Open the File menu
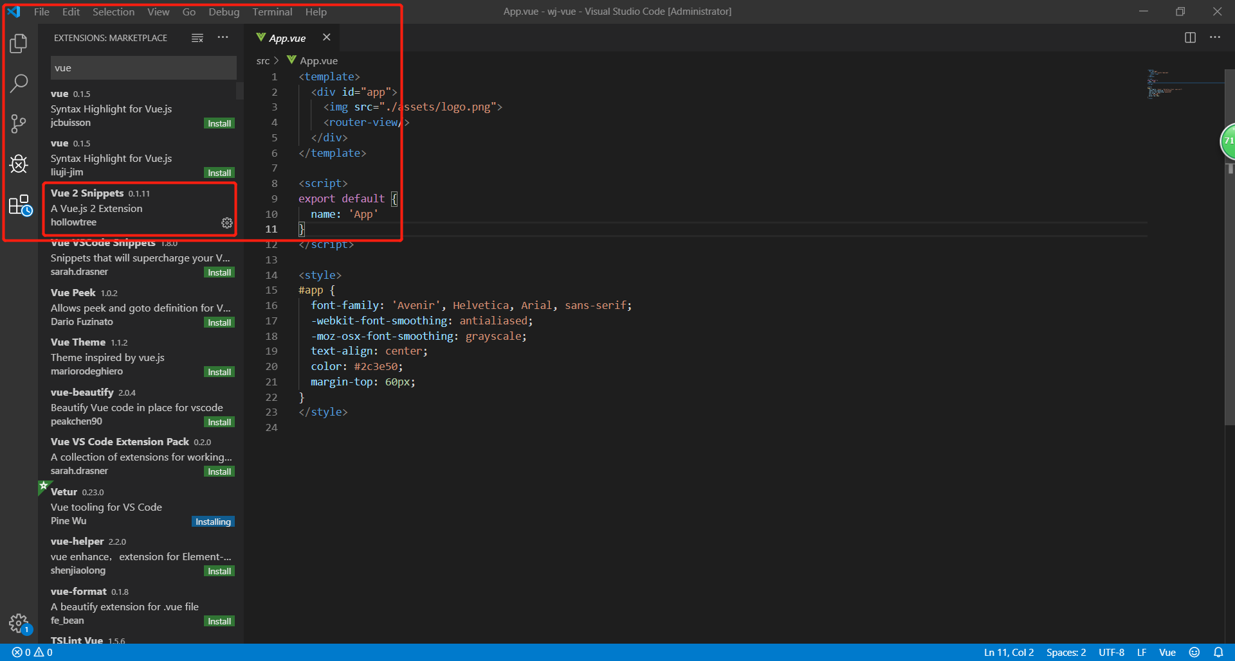This screenshot has width=1235, height=661. coord(42,12)
